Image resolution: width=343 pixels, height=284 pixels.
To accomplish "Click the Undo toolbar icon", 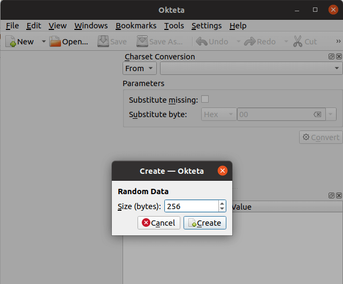I will pyautogui.click(x=202, y=41).
